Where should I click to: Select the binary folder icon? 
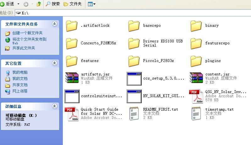pos(196,26)
